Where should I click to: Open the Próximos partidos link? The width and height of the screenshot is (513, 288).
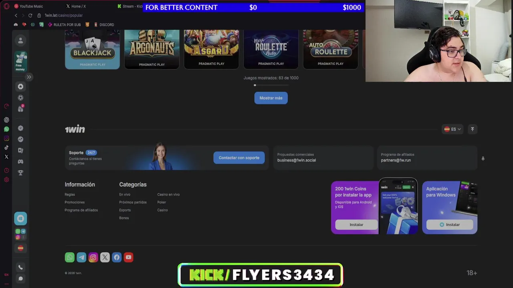tap(133, 202)
